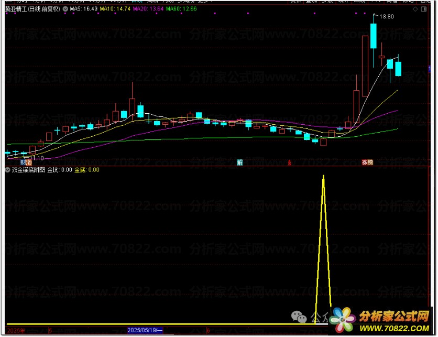Click the 18.80 high price marker
Screen dimensions: 438x337
[387, 17]
